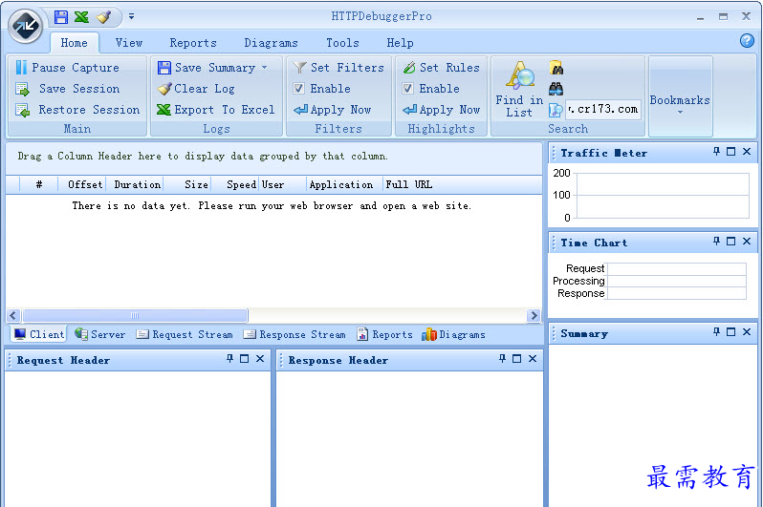Select the Reports bottom tab

(384, 334)
